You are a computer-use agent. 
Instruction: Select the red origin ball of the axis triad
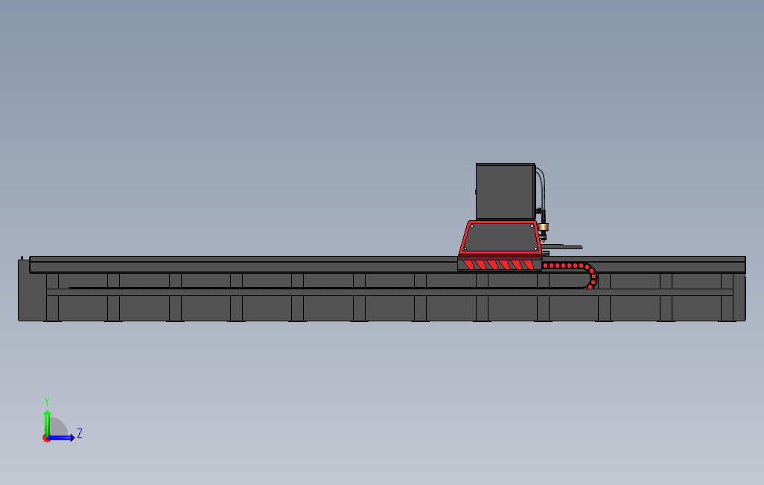(46, 439)
